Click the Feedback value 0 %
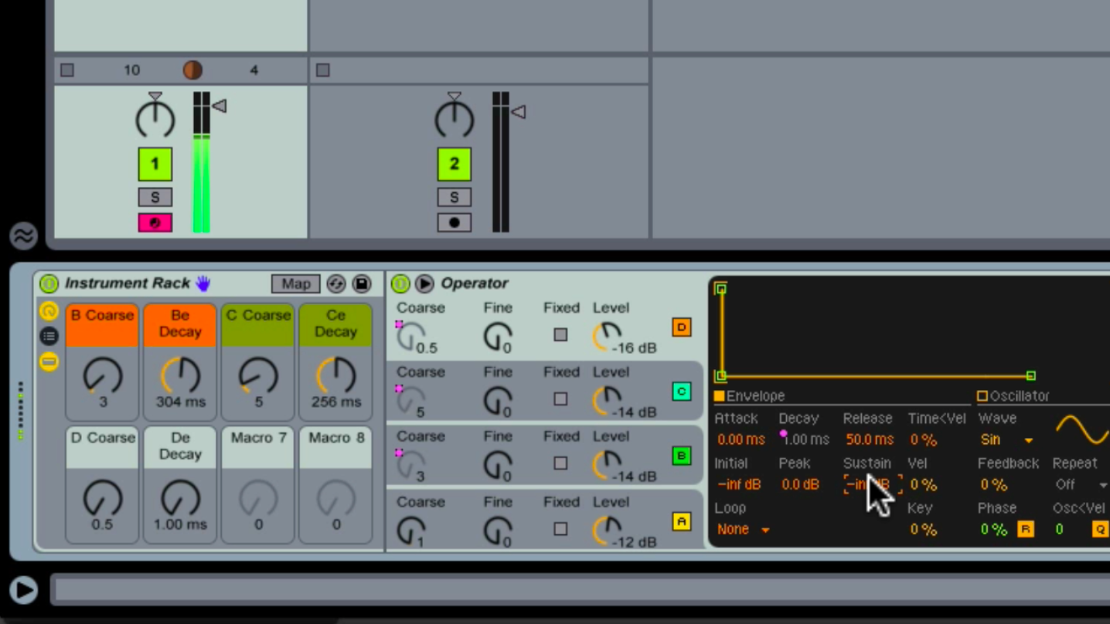The image size is (1110, 624). [993, 485]
